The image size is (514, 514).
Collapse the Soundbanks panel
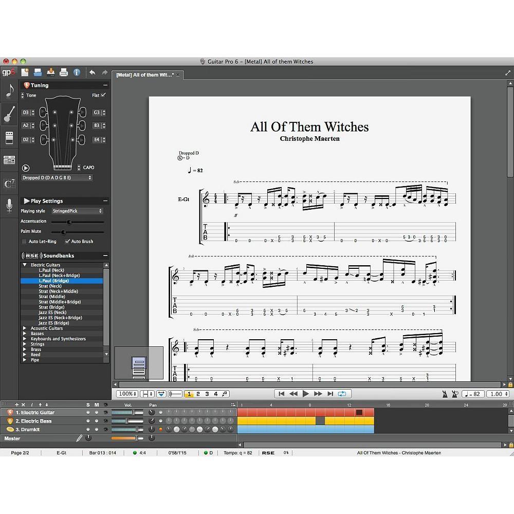pos(105,255)
